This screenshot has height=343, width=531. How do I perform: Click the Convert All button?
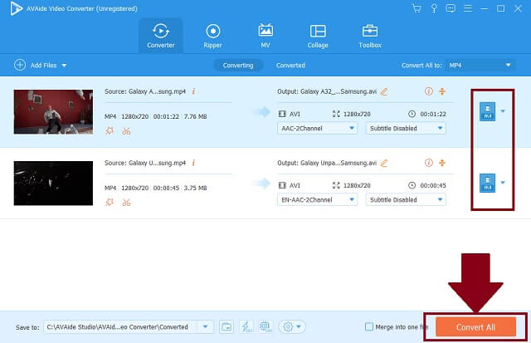click(x=475, y=326)
